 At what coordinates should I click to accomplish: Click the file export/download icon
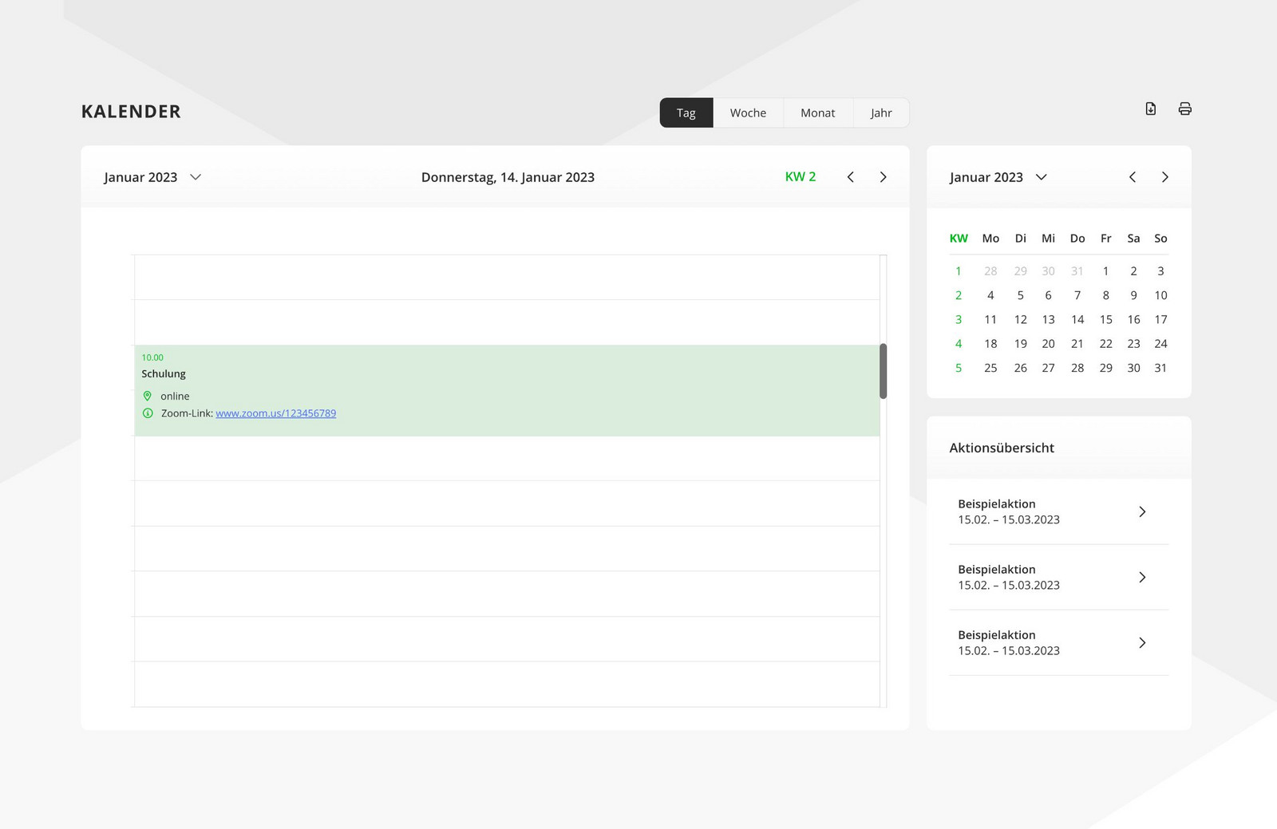[1149, 109]
